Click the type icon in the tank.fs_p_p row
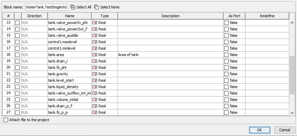The image size is (297, 136). point(95,112)
